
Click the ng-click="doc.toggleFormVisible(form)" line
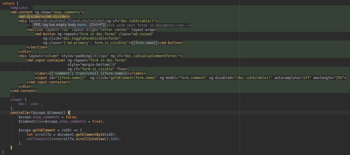82,38
